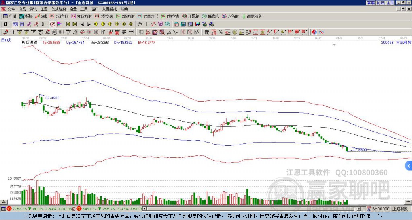Image resolution: width=412 pixels, height=220 pixels.
Task: Open the calendar icon in toolbar
Action: 176,24
